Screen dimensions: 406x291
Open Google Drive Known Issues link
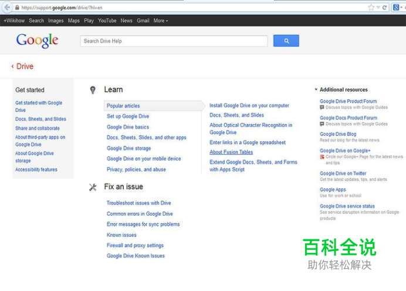click(136, 256)
